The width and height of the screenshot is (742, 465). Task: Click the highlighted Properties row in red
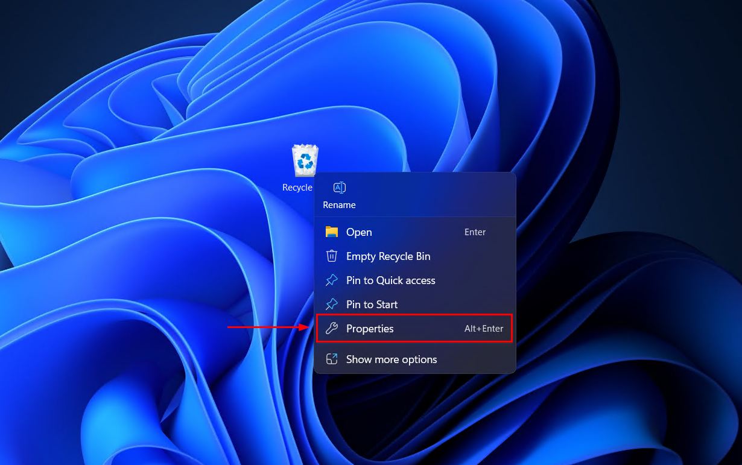(414, 328)
